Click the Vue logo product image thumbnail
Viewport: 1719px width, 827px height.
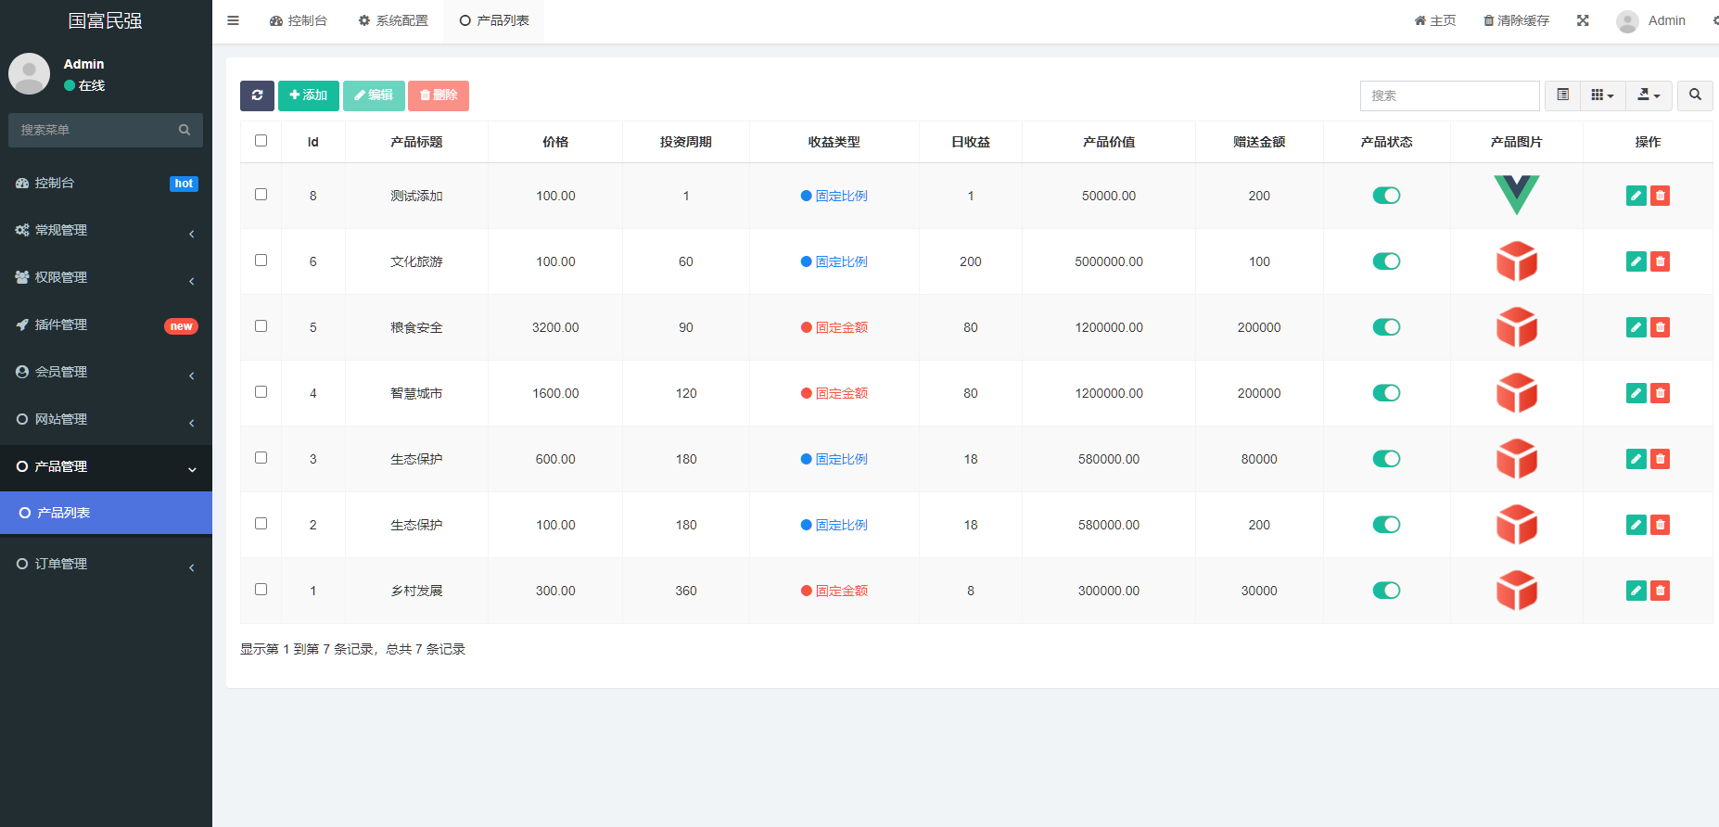1516,195
